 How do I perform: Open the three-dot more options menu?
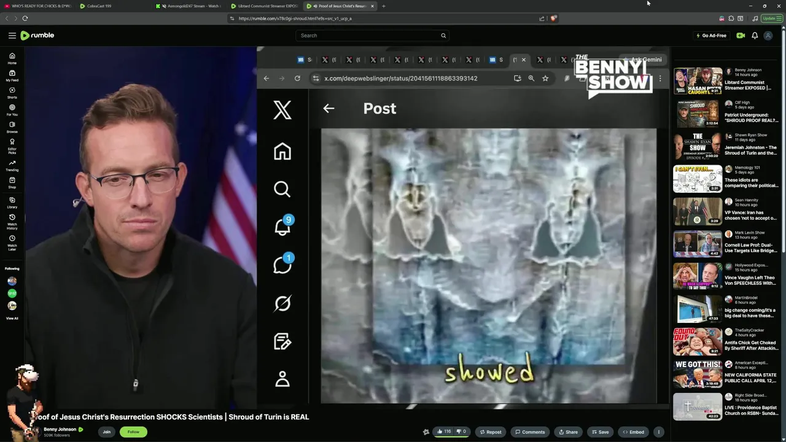[x=658, y=432]
